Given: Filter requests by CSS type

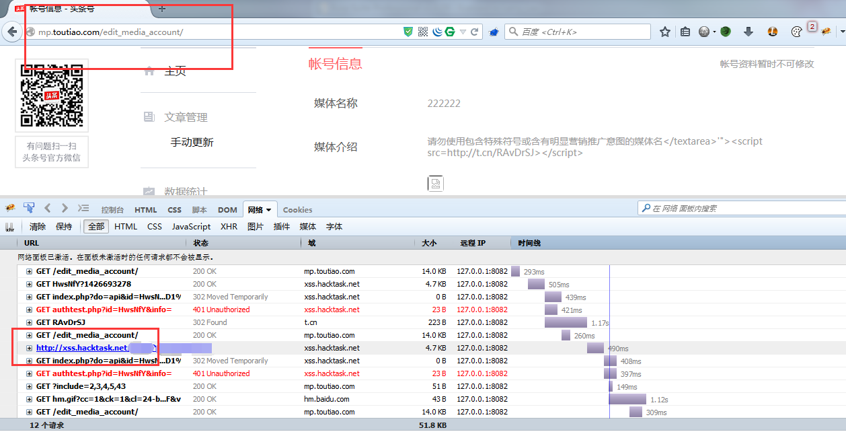Looking at the screenshot, I should coord(155,227).
